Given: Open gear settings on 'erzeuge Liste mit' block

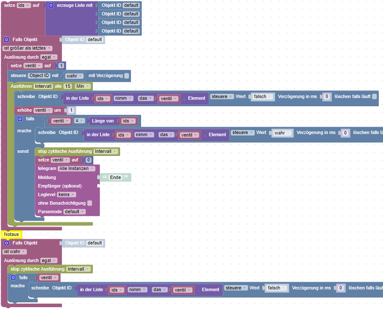Looking at the screenshot, I should pos(51,6).
